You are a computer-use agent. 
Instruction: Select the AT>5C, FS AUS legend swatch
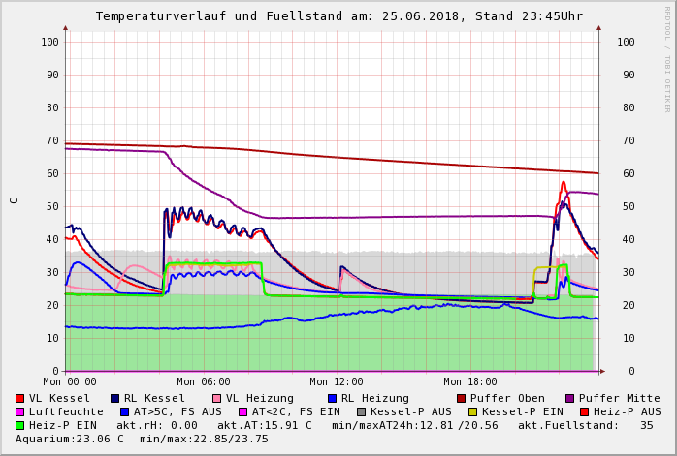[124, 411]
